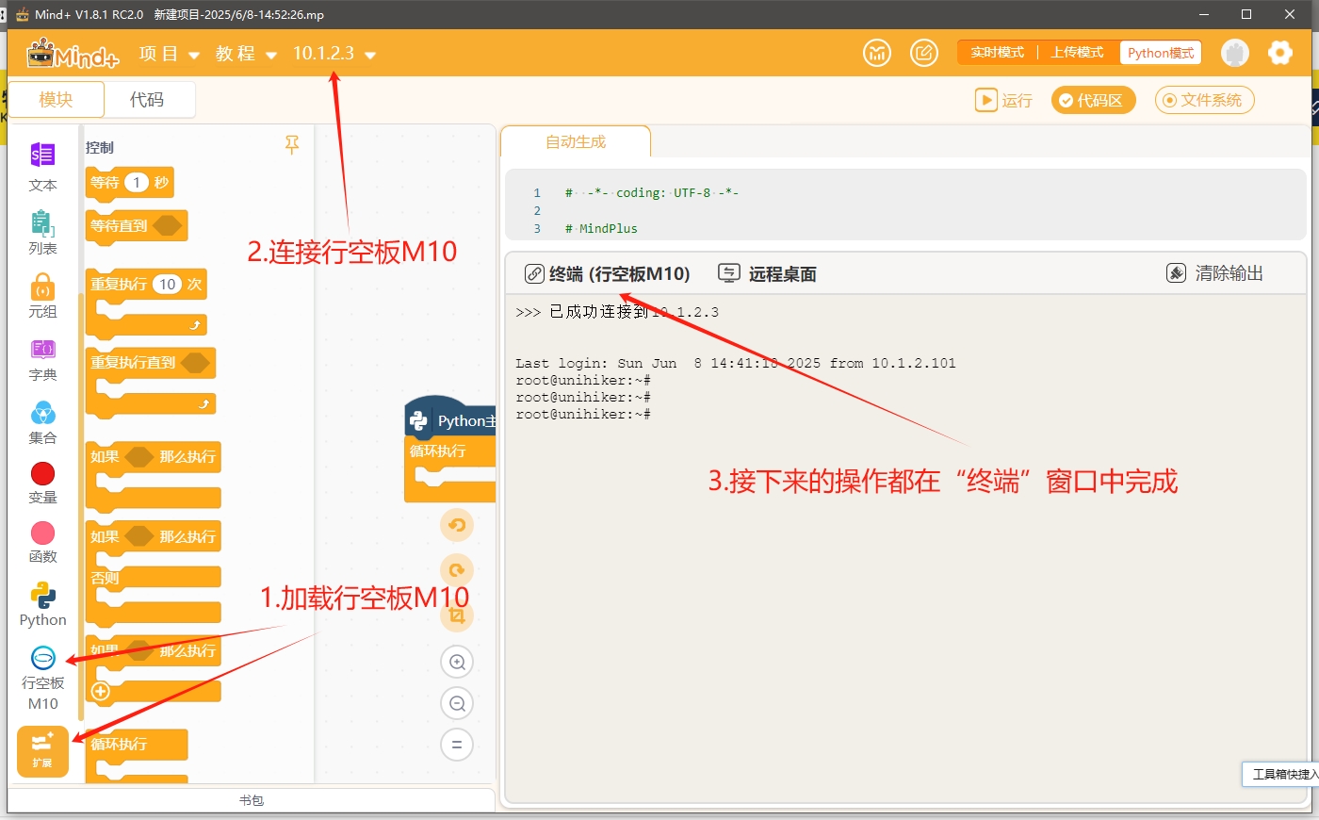Image resolution: width=1319 pixels, height=820 pixels.
Task: Open the 扩展 extensions button
Action: point(42,751)
